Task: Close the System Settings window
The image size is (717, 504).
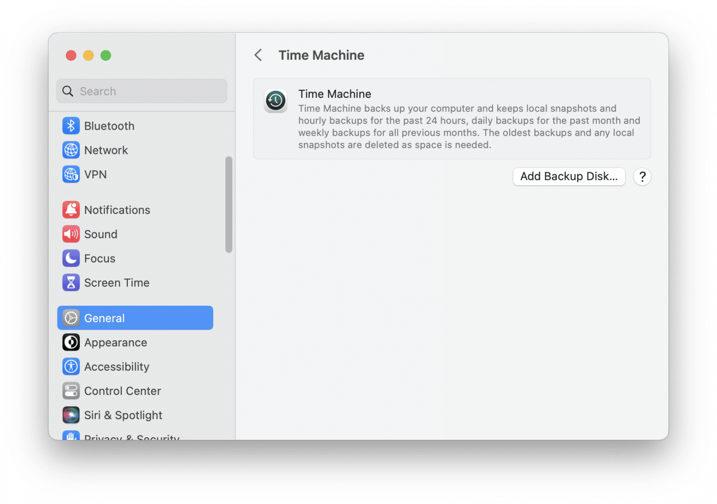Action: [x=71, y=55]
